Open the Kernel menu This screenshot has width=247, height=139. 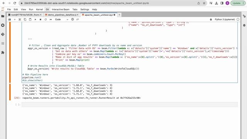pos(39,9)
